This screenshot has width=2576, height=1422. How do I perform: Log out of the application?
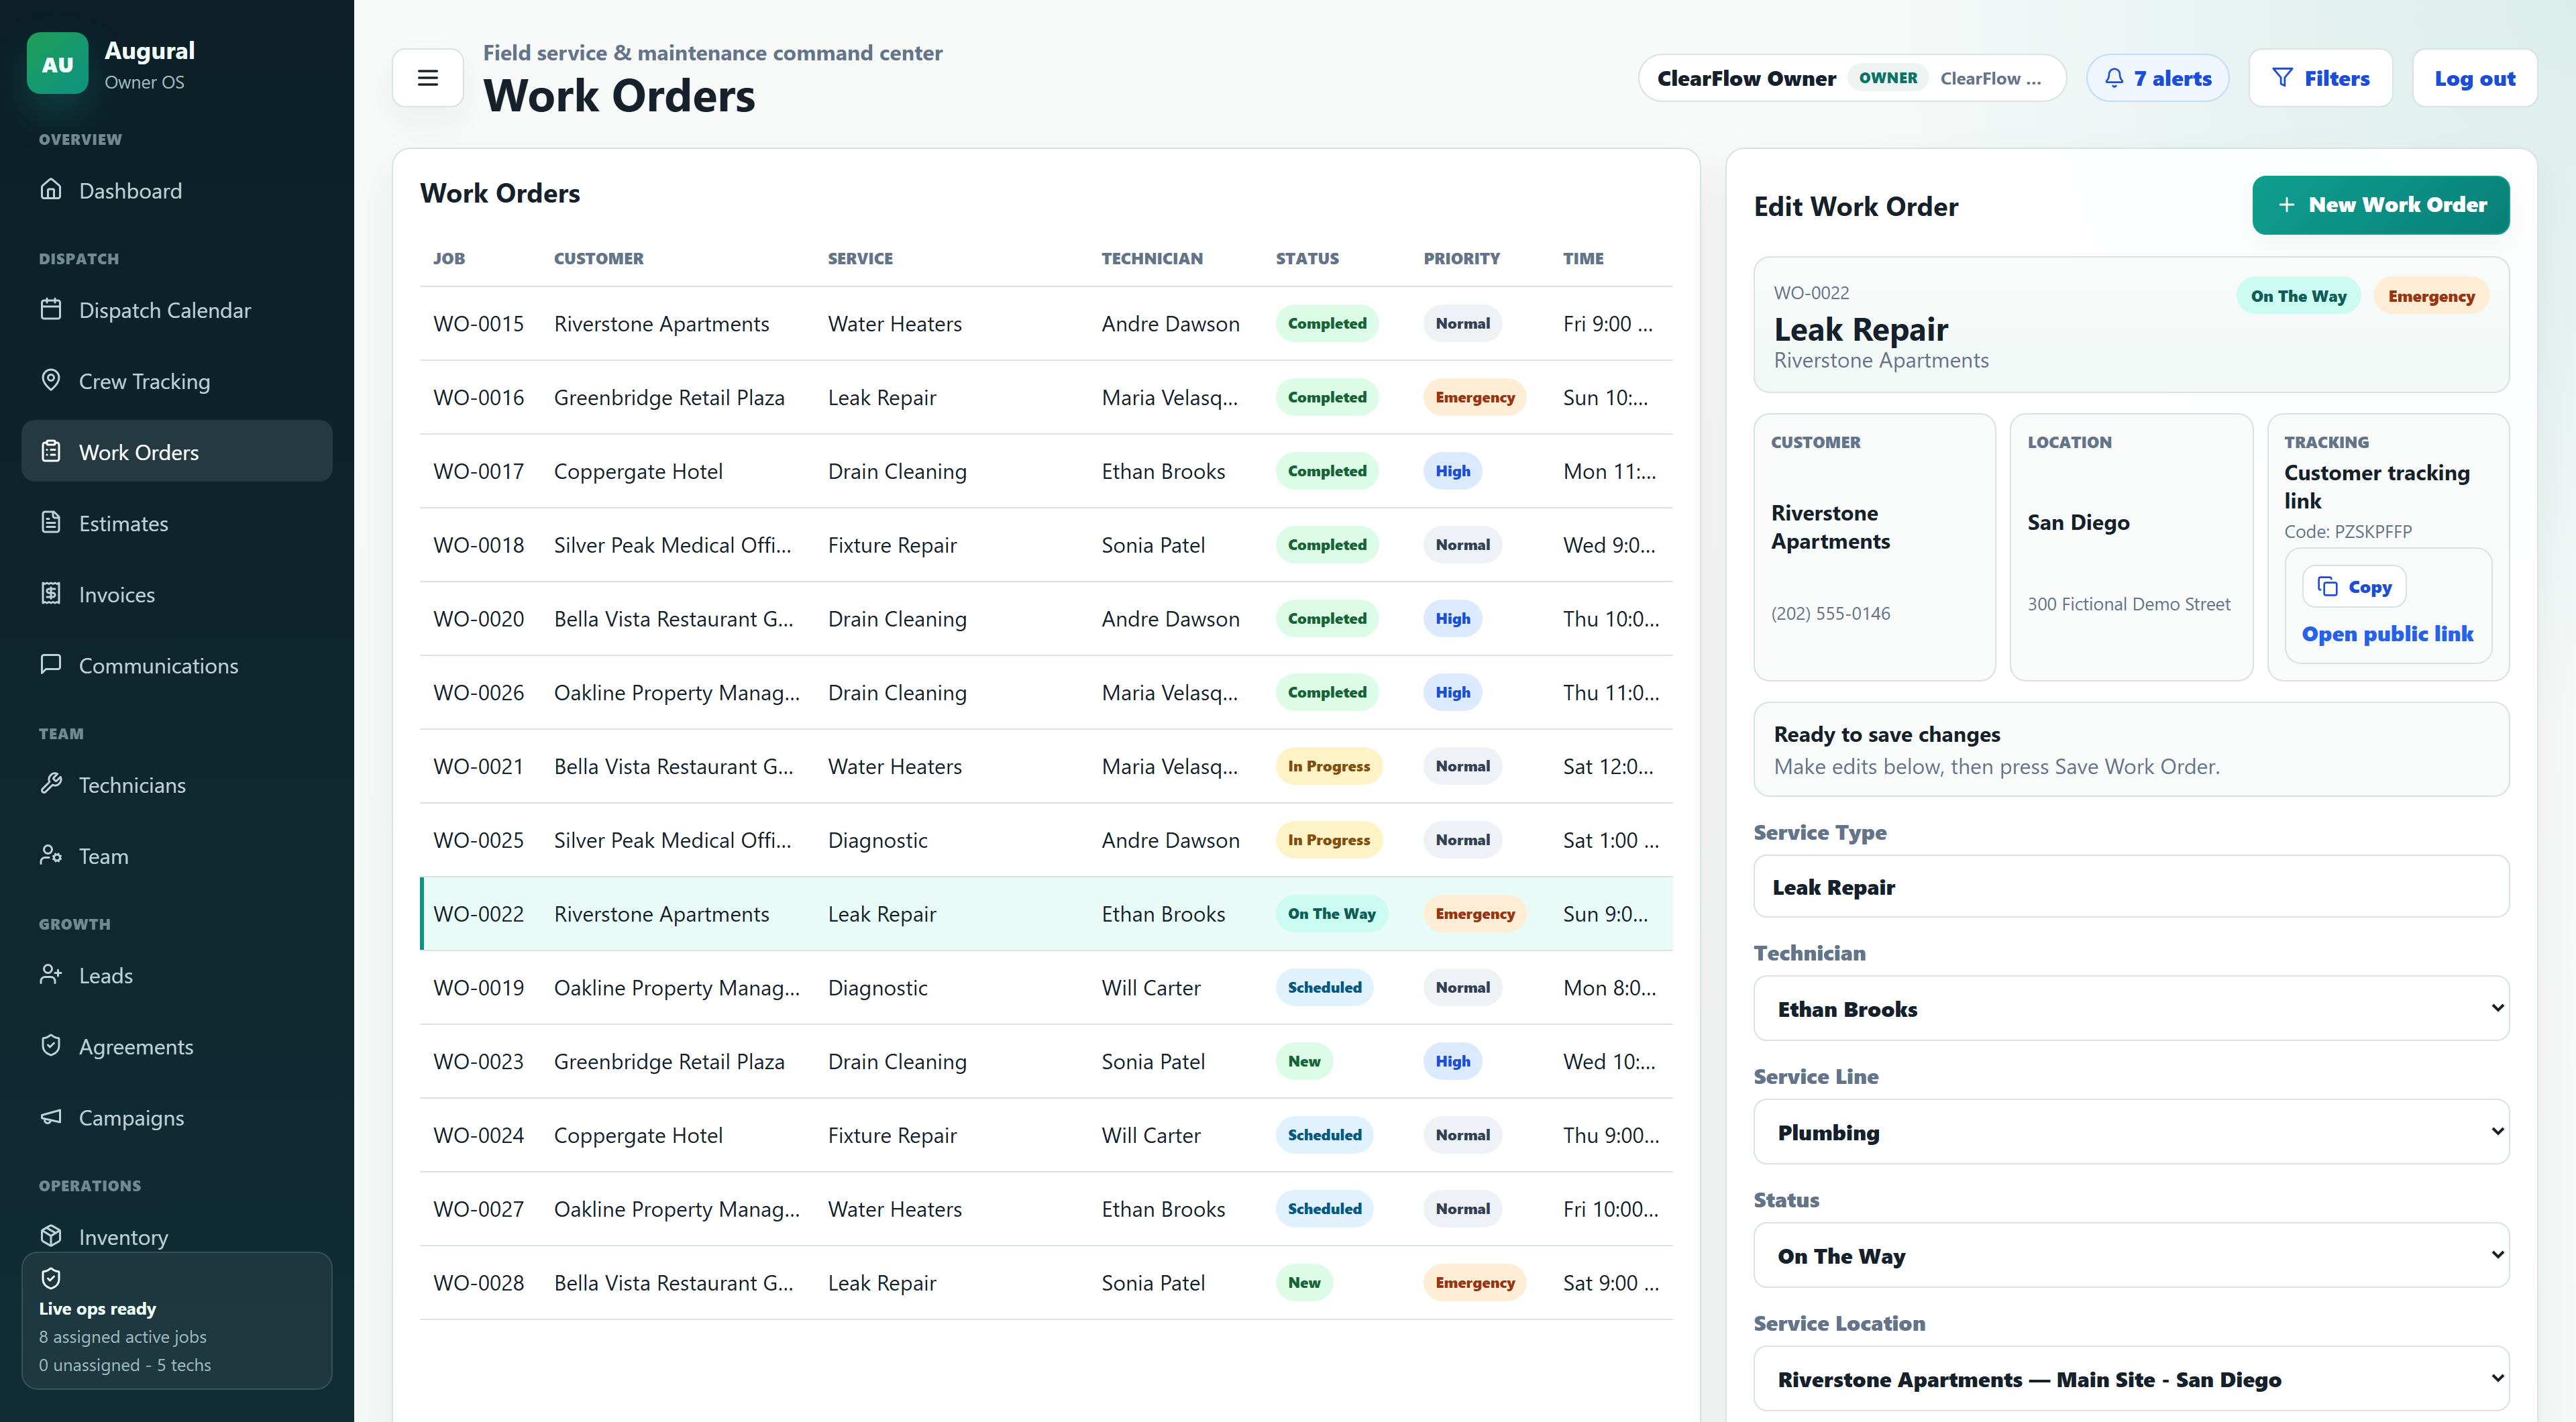(2474, 78)
